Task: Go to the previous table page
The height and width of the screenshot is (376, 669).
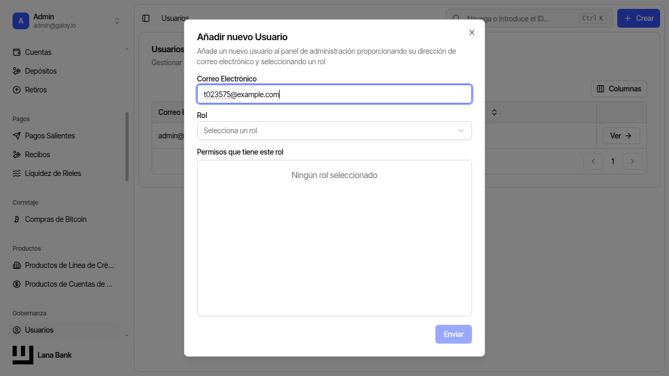Action: coord(593,161)
